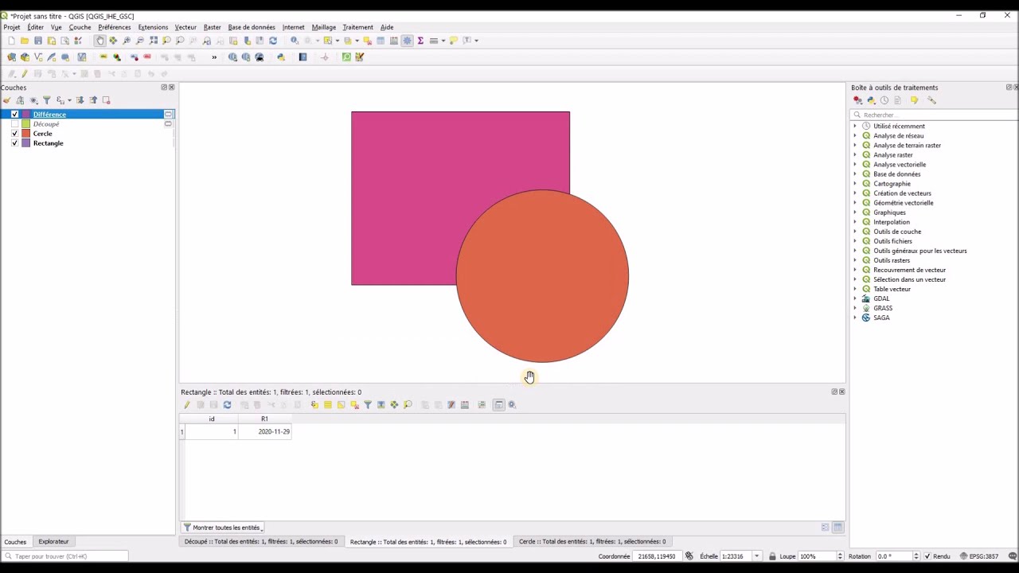The image size is (1019, 573).
Task: Open layer styling panel in Couches
Action: [7, 100]
